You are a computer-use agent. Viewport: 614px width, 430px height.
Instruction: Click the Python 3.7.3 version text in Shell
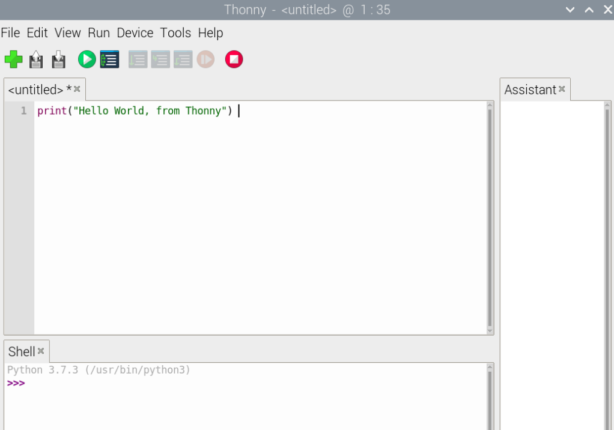(99, 370)
